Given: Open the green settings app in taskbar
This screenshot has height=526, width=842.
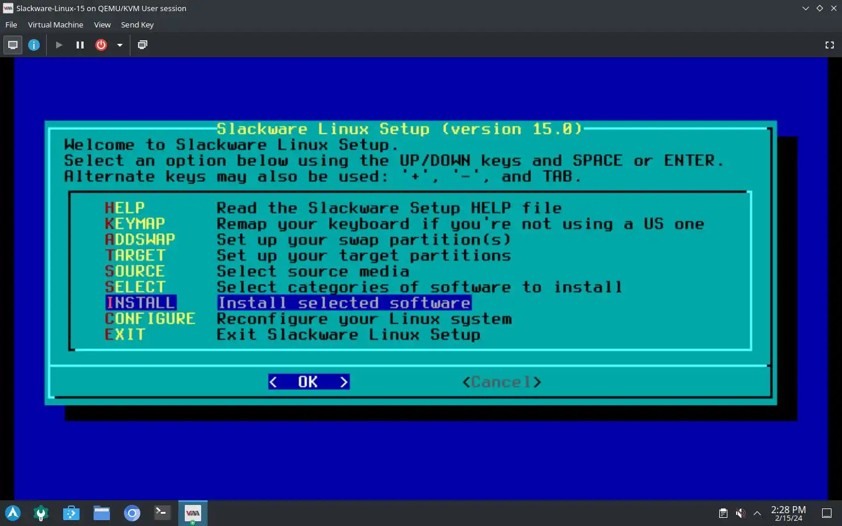Looking at the screenshot, I should (41, 513).
